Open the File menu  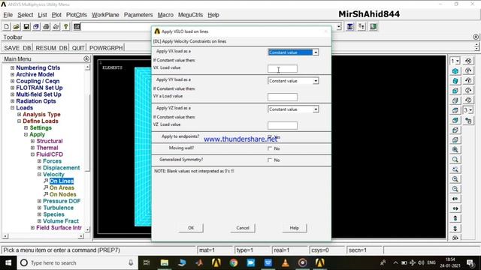[8, 15]
